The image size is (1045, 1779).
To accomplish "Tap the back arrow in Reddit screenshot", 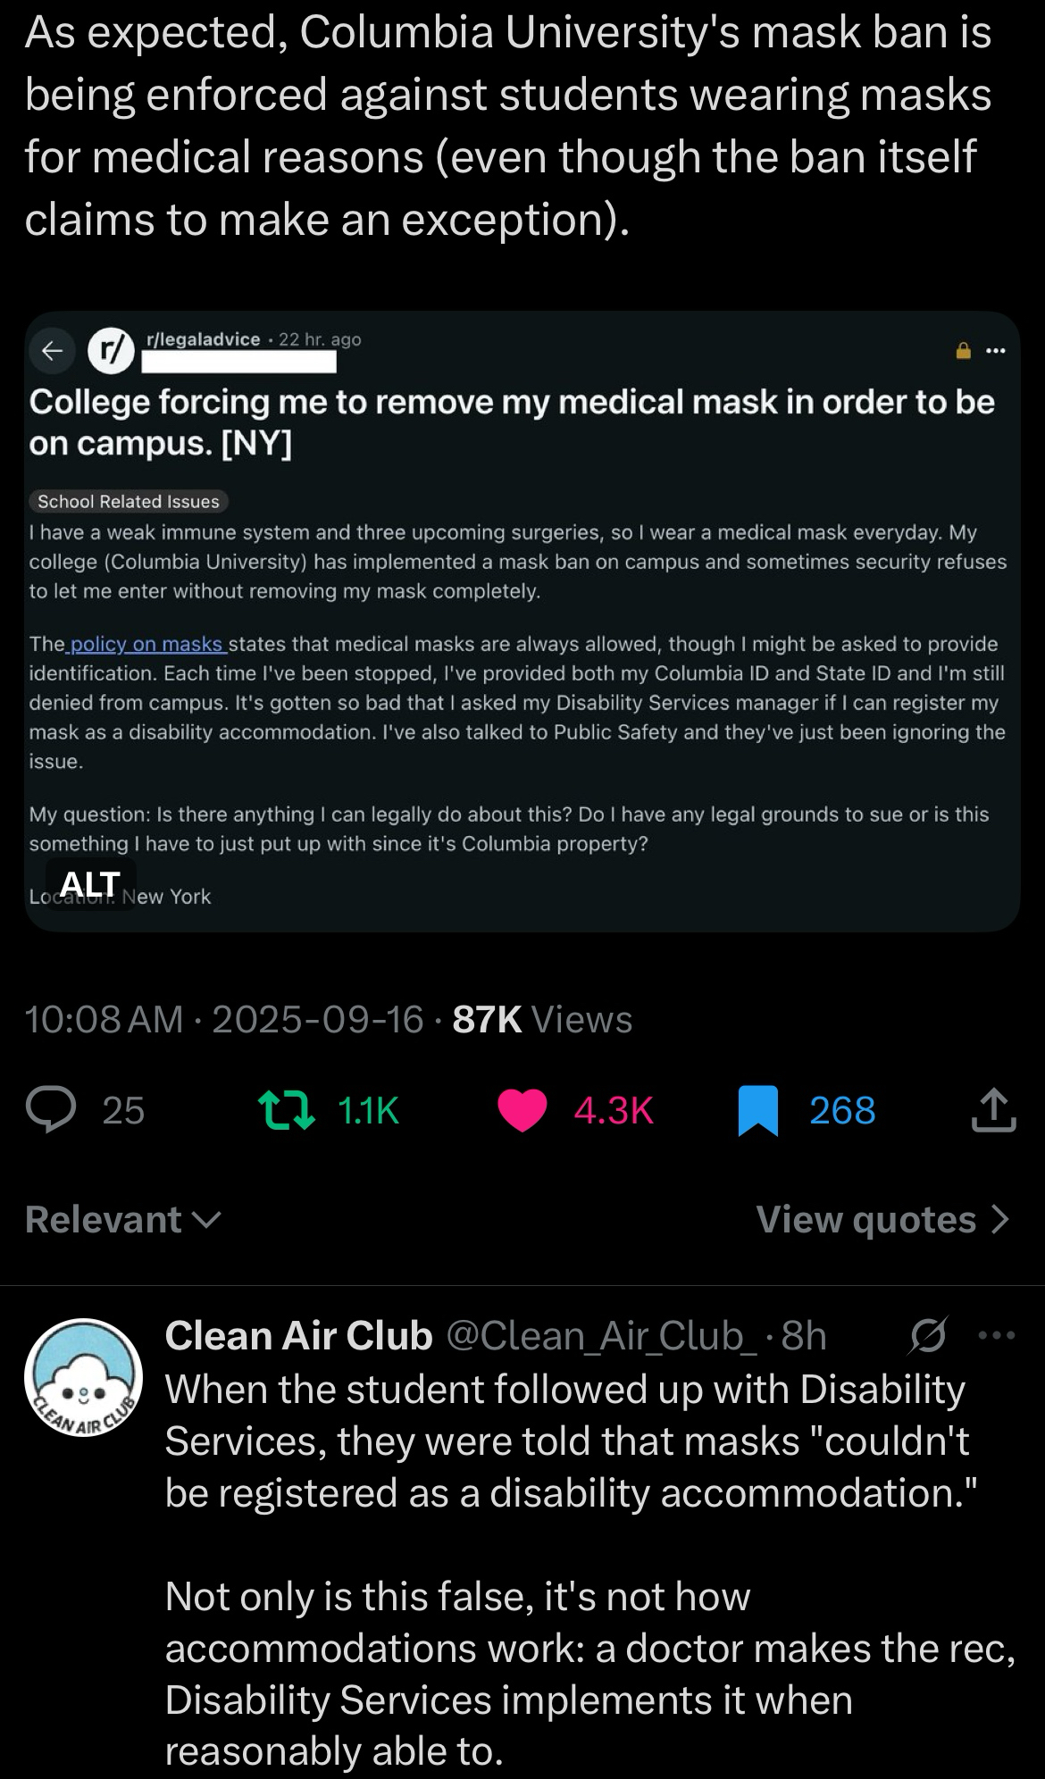I will pyautogui.click(x=53, y=351).
